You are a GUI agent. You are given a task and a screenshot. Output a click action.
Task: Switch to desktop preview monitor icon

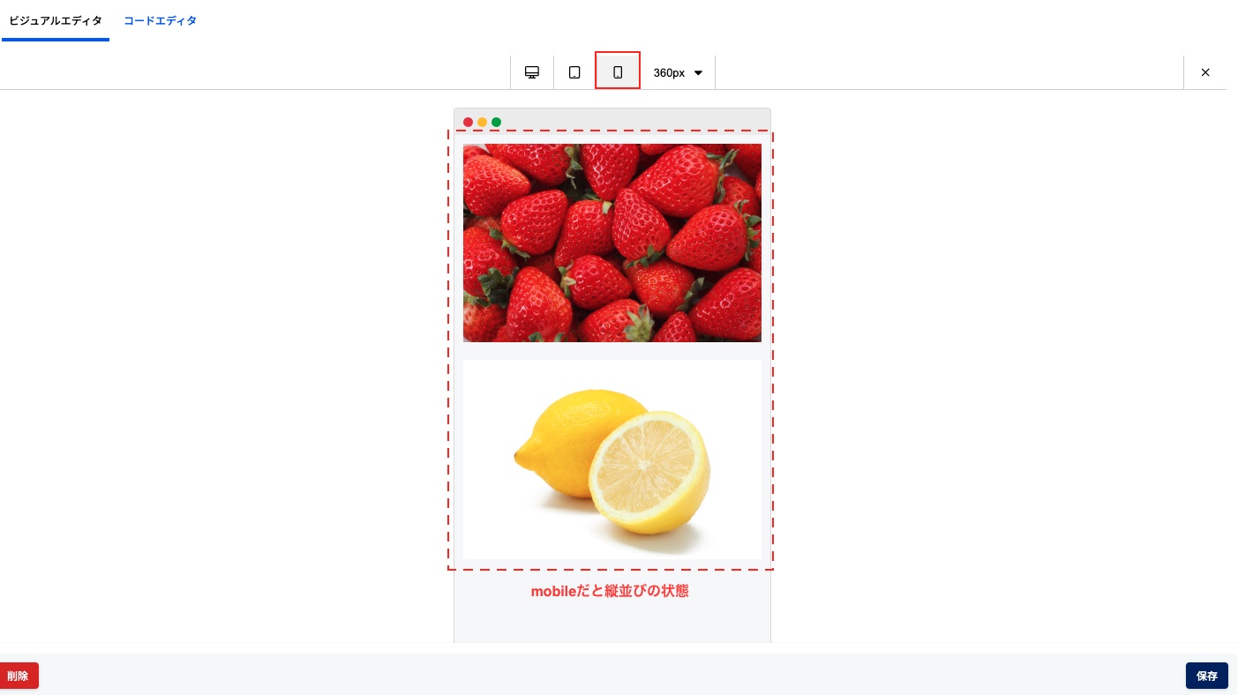tap(532, 72)
